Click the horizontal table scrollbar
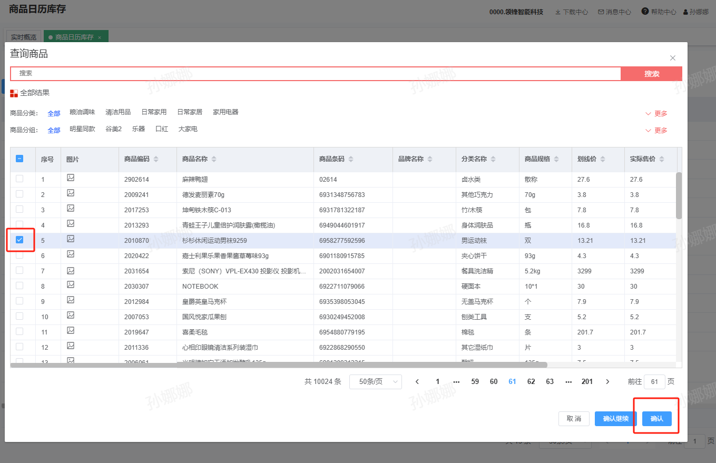 pyautogui.click(x=279, y=365)
